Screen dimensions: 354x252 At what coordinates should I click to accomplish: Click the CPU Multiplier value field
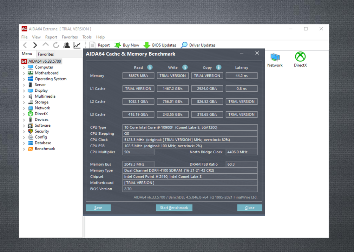click(138, 152)
